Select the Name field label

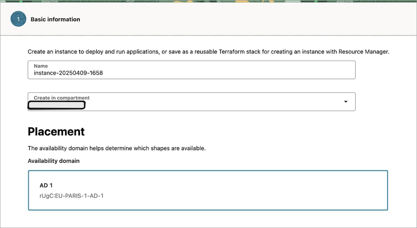pos(41,66)
